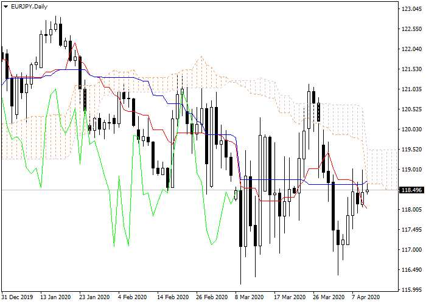The height and width of the screenshot is (304, 426).
Task: Click the 117.000 price axis label
Action: tap(412, 250)
